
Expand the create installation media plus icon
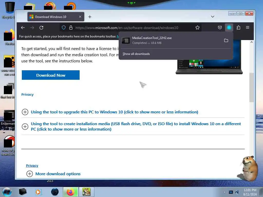click(x=25, y=126)
